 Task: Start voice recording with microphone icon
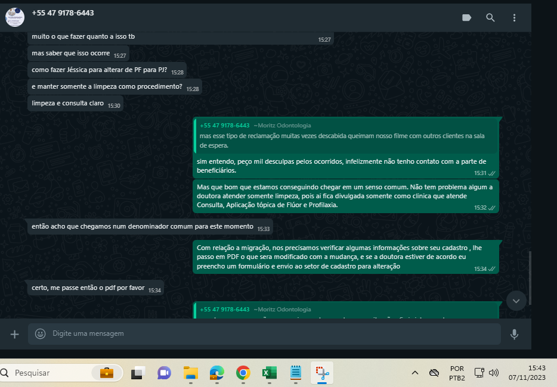pos(514,334)
